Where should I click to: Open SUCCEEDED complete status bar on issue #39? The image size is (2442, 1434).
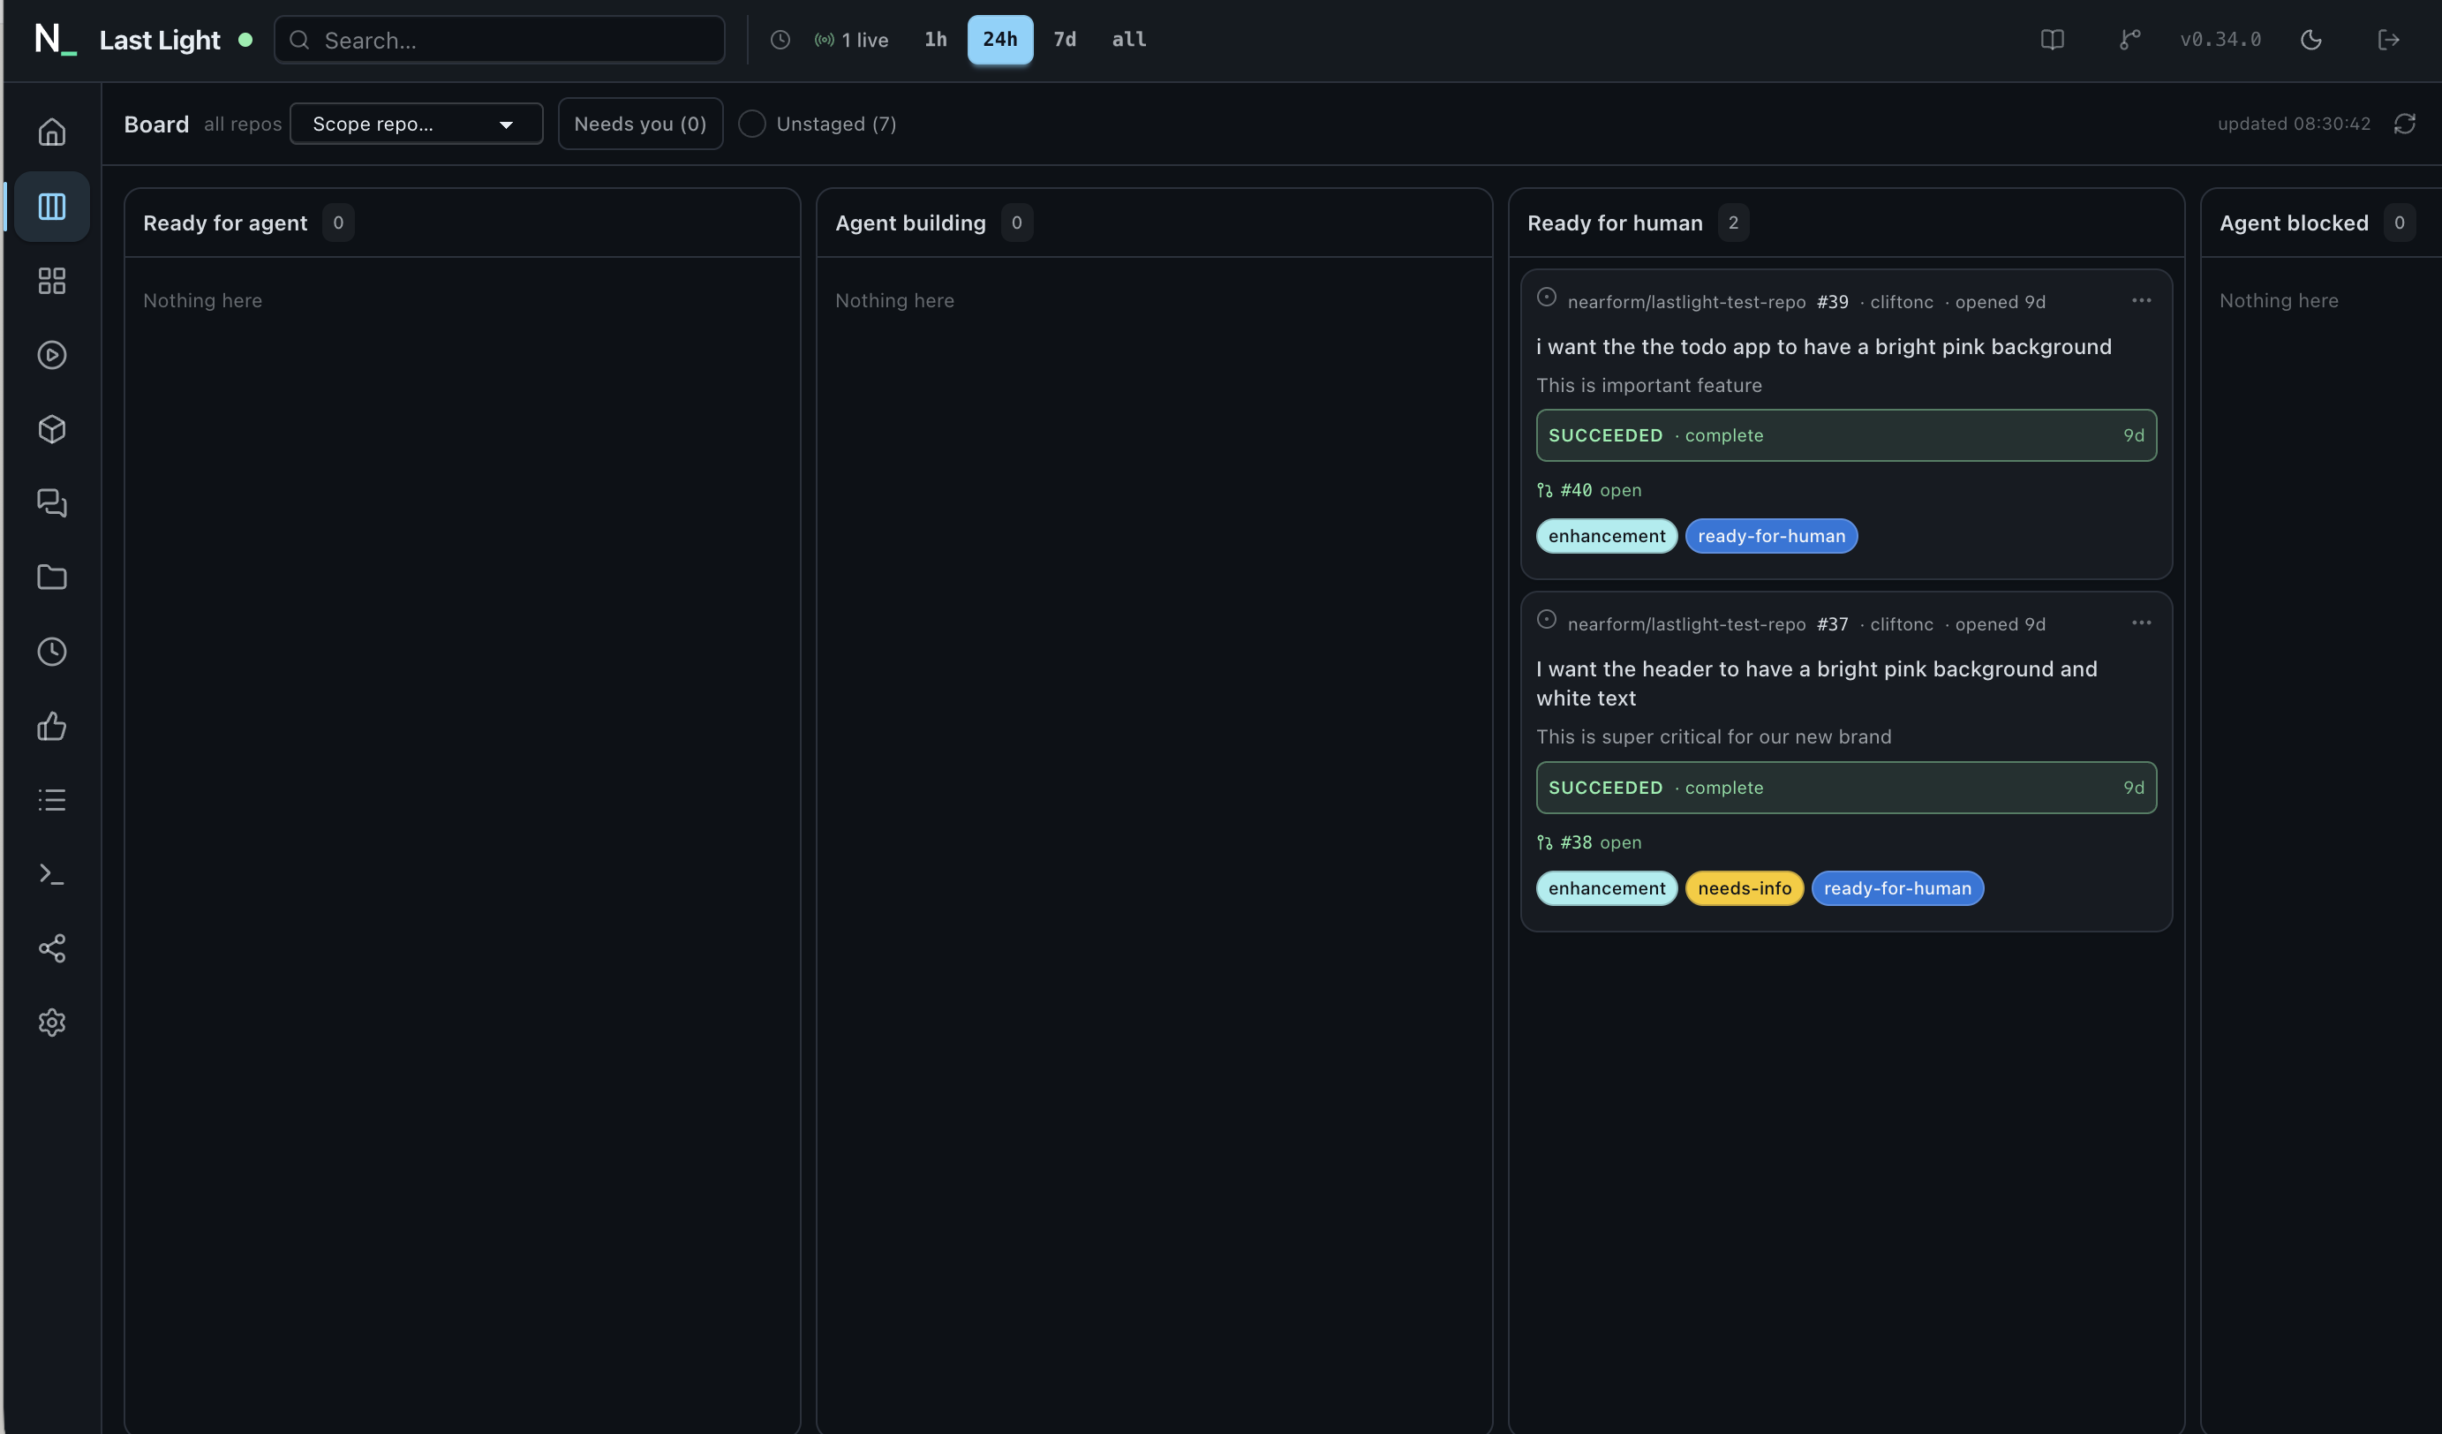point(1846,435)
